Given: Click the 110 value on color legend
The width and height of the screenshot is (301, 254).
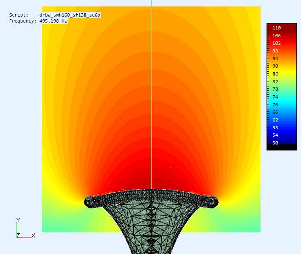Looking at the screenshot, I should [277, 28].
